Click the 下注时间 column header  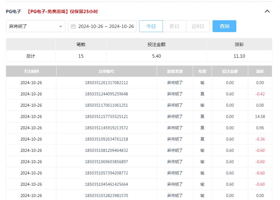click(31, 71)
